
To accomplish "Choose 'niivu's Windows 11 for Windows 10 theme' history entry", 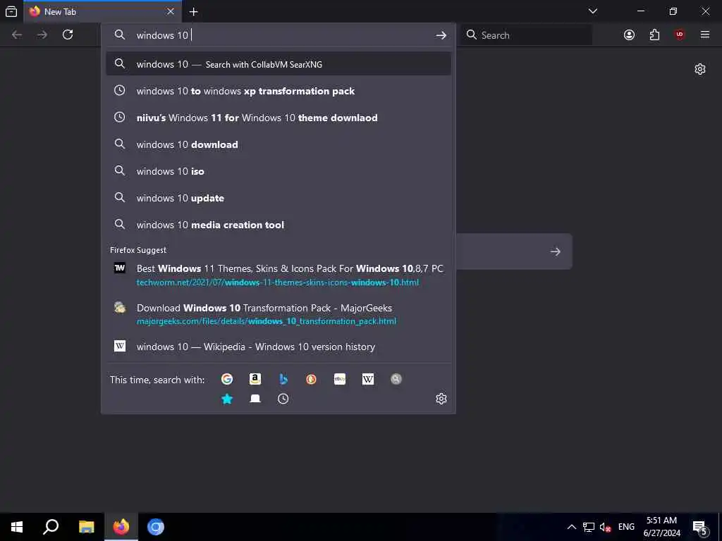I will pyautogui.click(x=279, y=118).
